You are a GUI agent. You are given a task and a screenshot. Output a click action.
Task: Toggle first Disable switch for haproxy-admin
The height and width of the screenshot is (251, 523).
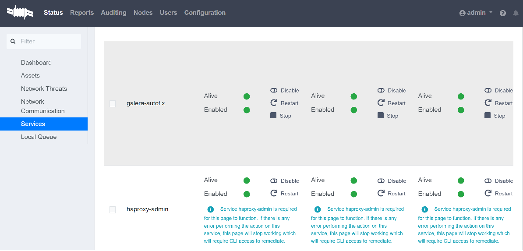pos(274,180)
